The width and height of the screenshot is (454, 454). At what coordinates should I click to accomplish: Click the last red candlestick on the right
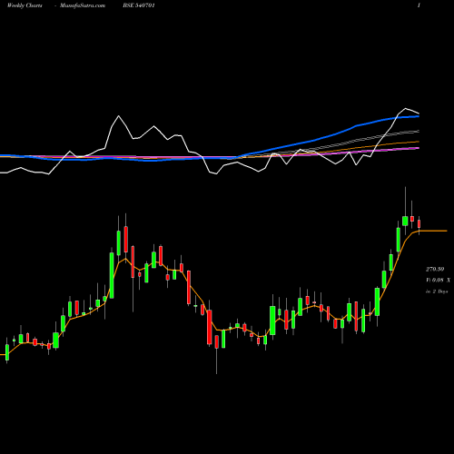pos(419,224)
